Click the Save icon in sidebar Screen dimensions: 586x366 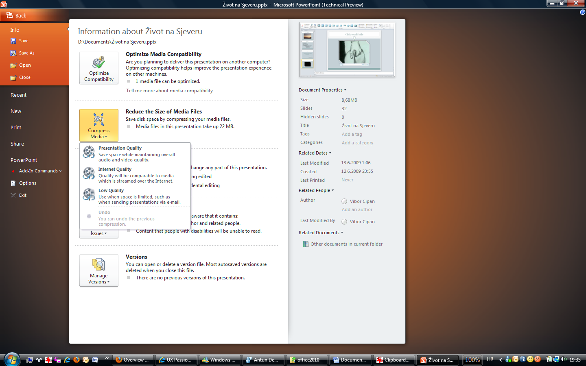click(x=13, y=41)
